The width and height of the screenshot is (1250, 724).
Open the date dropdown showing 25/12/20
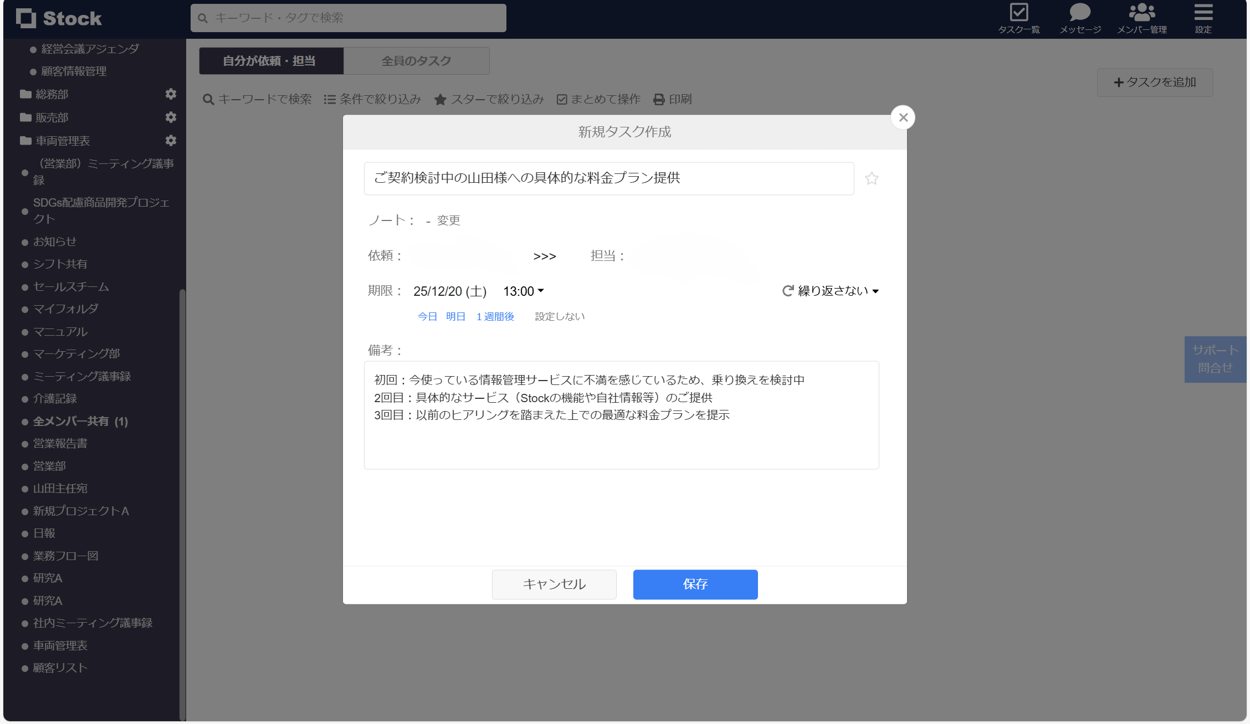point(450,291)
